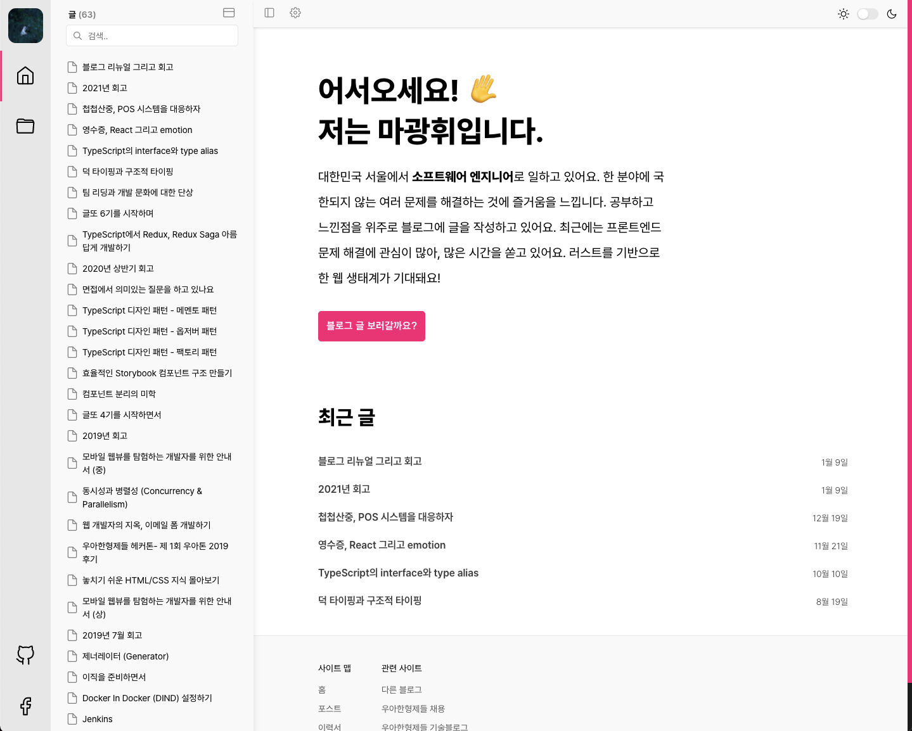The image size is (912, 731).
Task: Open the settings gear icon in the header
Action: [x=295, y=13]
